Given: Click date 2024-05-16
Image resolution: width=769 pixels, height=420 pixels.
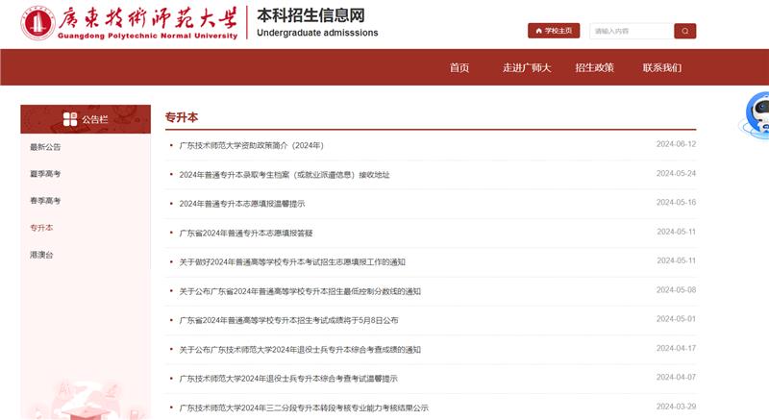Looking at the screenshot, I should pyautogui.click(x=677, y=202).
